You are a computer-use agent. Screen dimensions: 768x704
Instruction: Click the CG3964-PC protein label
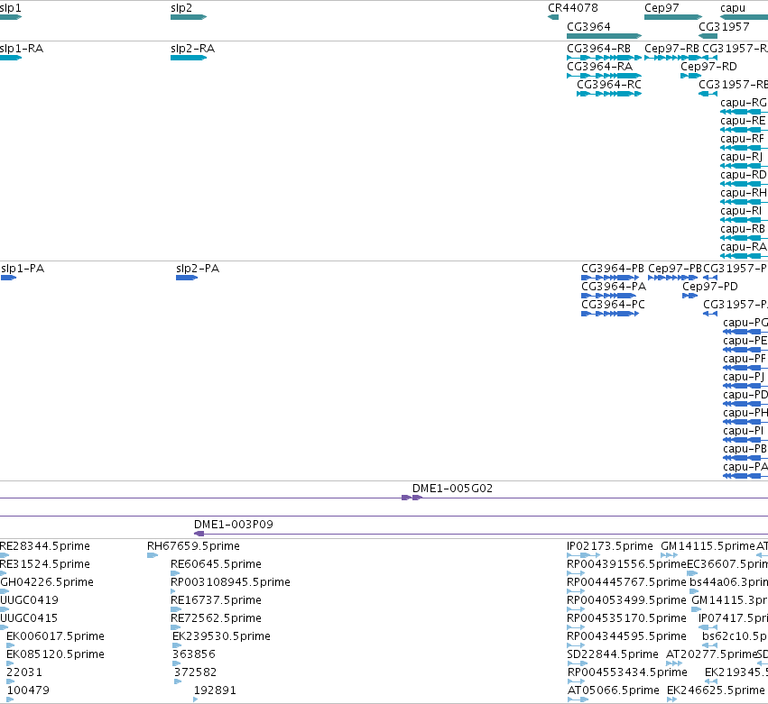tap(613, 305)
